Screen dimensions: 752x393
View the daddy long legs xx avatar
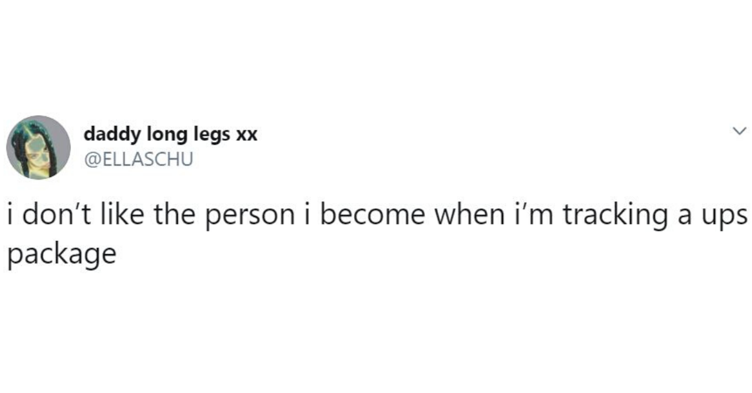point(38,147)
